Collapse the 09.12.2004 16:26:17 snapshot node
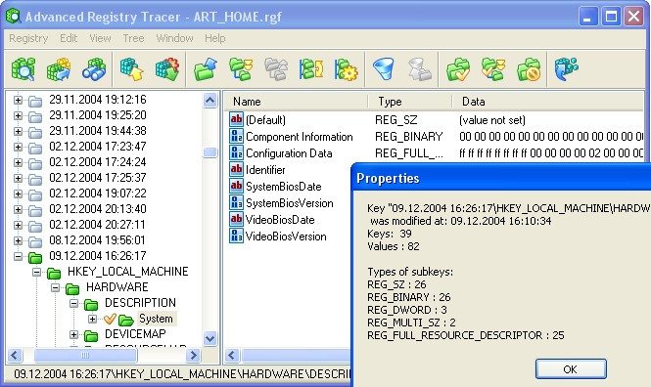This screenshot has width=651, height=387. pyautogui.click(x=18, y=256)
